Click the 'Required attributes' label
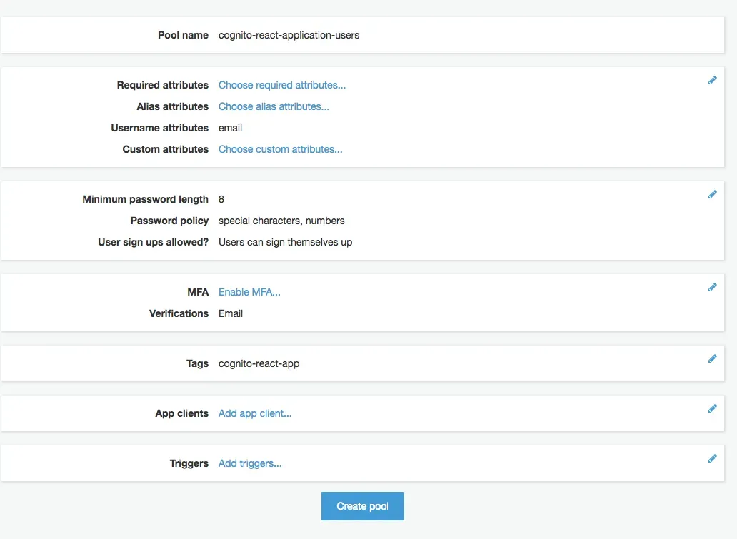 pyautogui.click(x=163, y=85)
